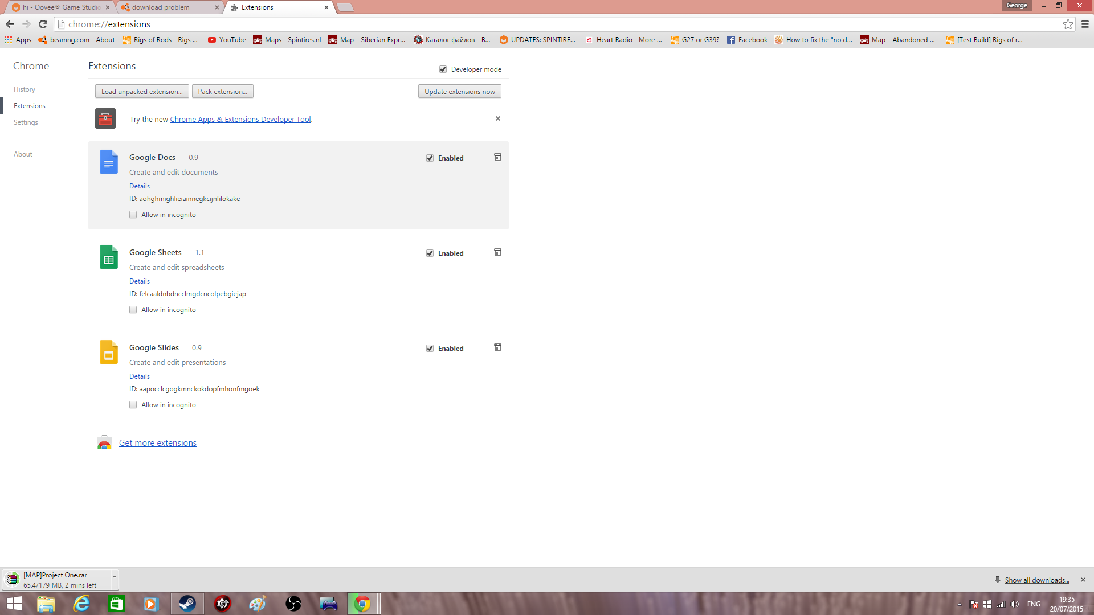Click ENG language indicator in tray
Image resolution: width=1094 pixels, height=615 pixels.
[x=1034, y=604]
